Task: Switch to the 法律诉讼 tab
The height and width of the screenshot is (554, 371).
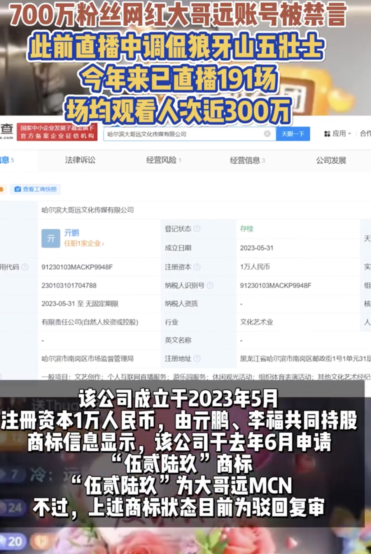Action: [x=80, y=160]
